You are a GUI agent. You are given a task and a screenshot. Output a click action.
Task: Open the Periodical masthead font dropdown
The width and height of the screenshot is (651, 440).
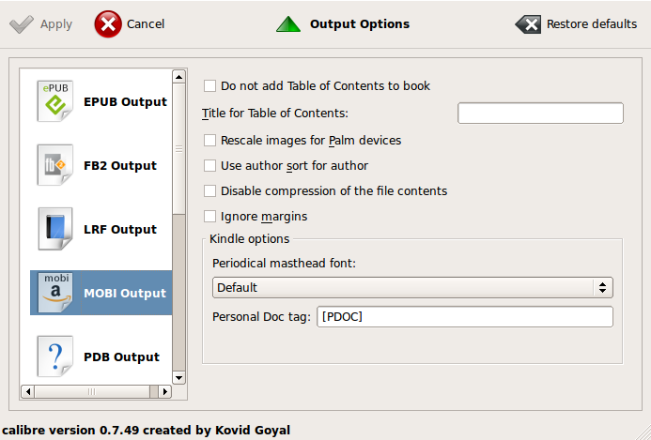pos(412,287)
